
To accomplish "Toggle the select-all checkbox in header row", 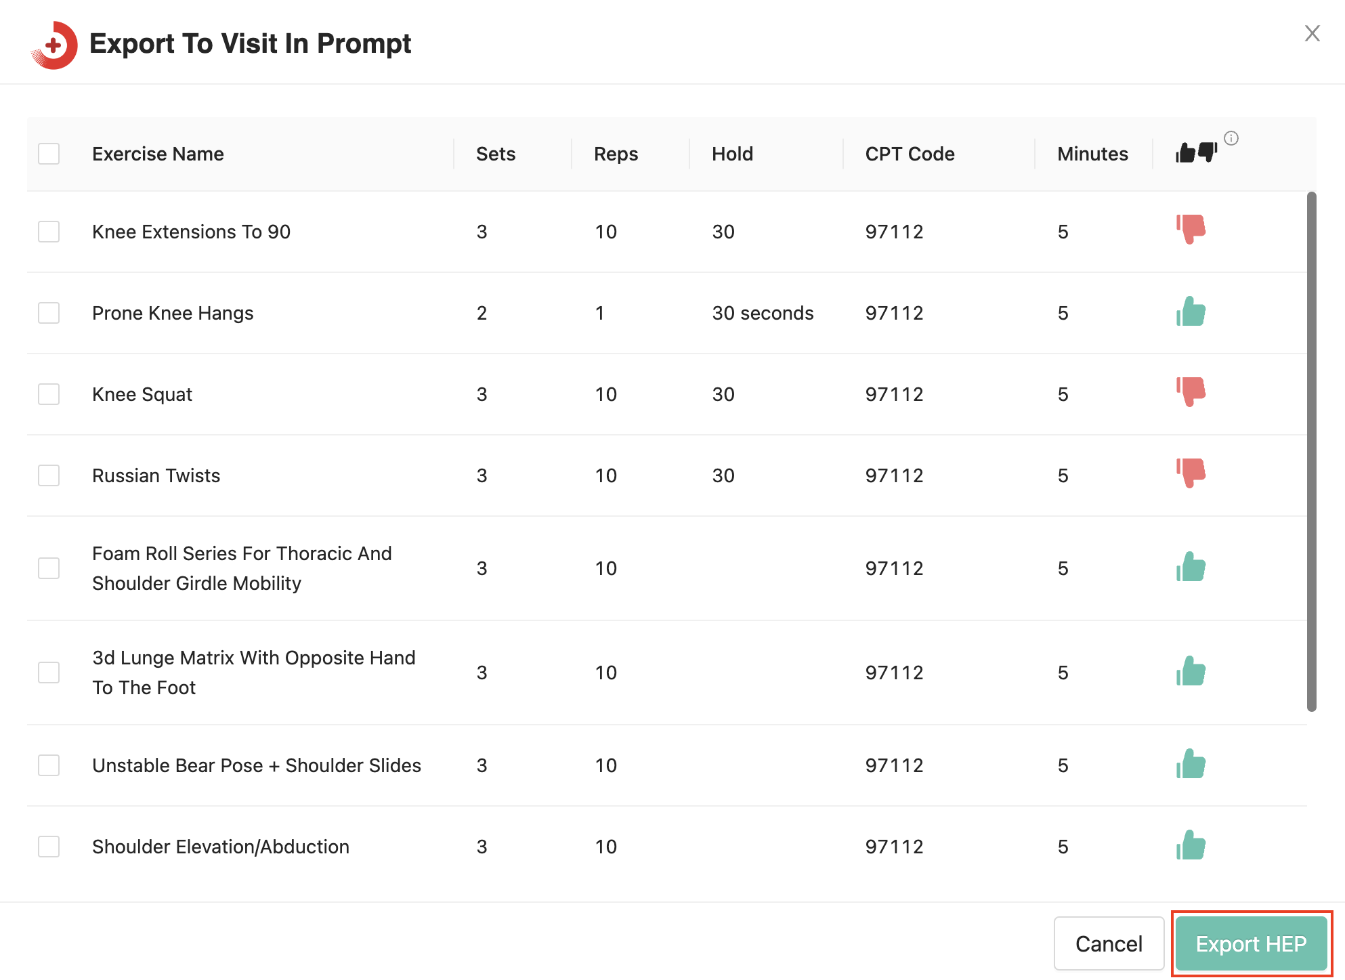I will pos(49,154).
